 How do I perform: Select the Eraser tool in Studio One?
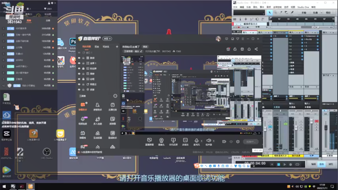click(x=286, y=13)
